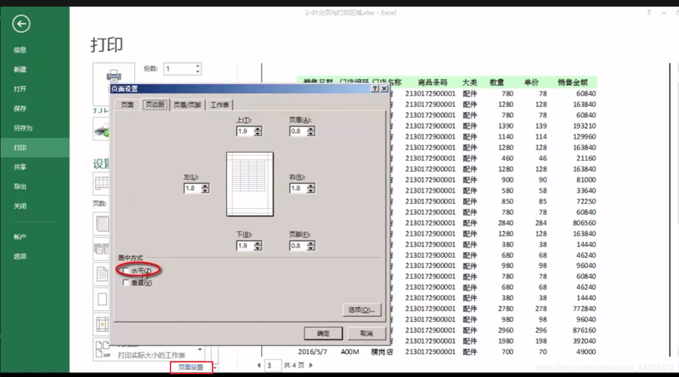679x377 pixels.
Task: Open the 页面设置 link below settings
Action: point(191,367)
